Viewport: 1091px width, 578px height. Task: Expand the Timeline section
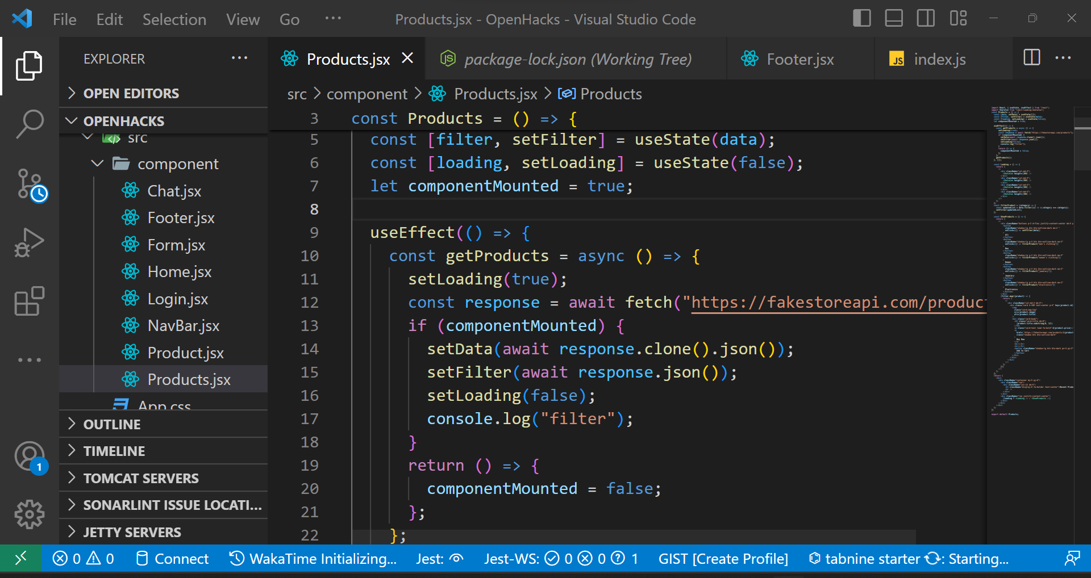point(164,451)
